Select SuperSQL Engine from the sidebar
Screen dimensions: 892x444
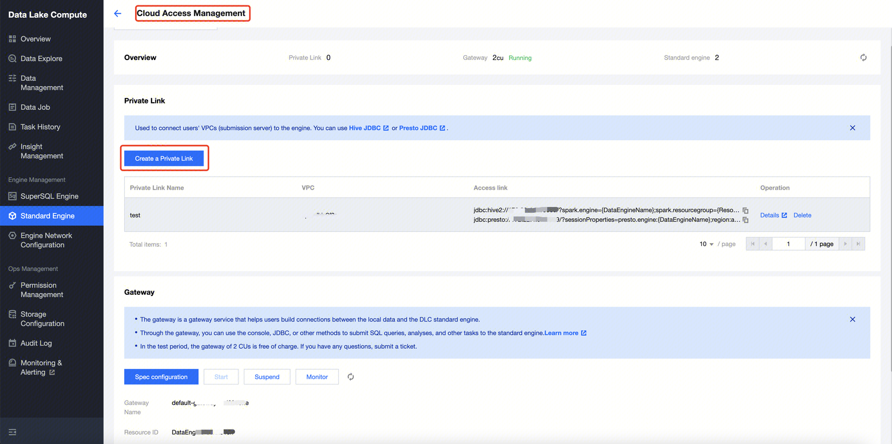pos(49,196)
